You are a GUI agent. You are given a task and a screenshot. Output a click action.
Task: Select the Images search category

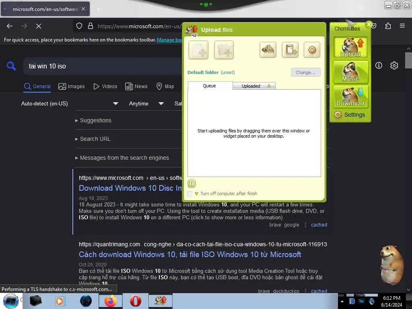click(72, 87)
